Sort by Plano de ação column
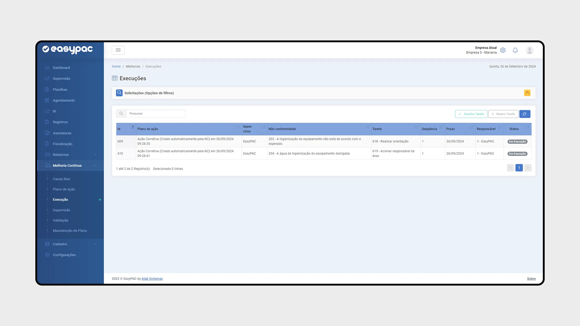 click(189, 129)
